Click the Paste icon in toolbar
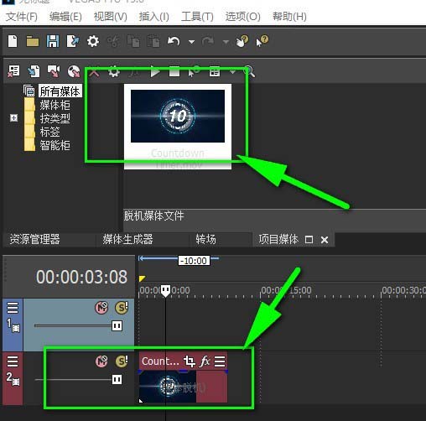 point(153,41)
